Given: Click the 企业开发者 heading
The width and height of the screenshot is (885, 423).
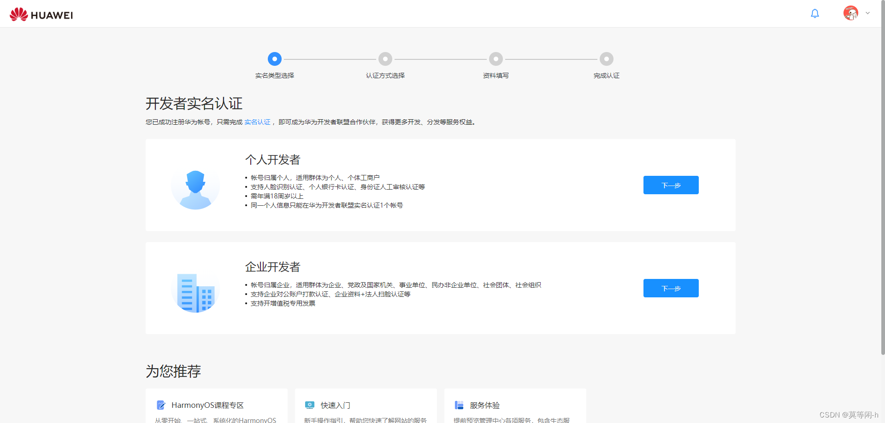Looking at the screenshot, I should coord(273,267).
